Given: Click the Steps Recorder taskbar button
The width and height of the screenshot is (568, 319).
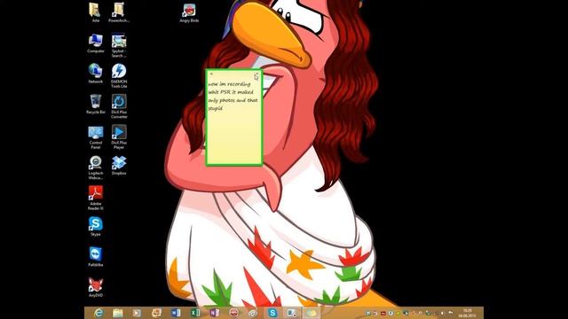Looking at the screenshot, I should pyautogui.click(x=292, y=313).
